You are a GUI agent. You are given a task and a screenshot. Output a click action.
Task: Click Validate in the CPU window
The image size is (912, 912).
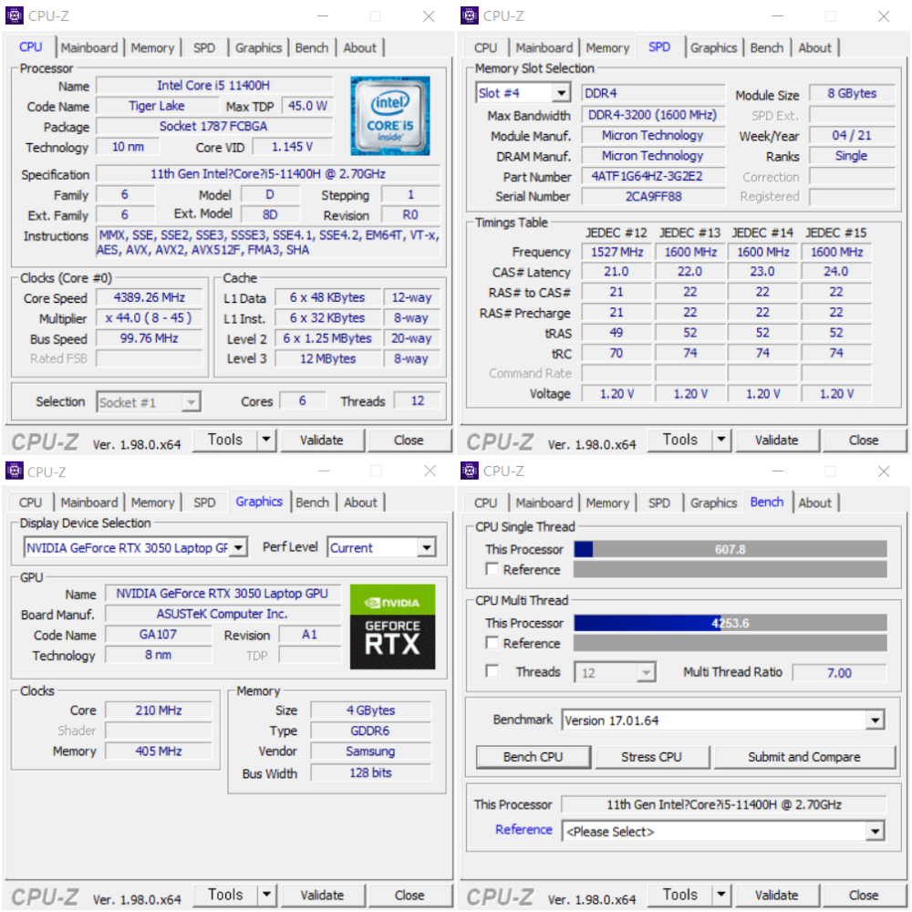[322, 440]
